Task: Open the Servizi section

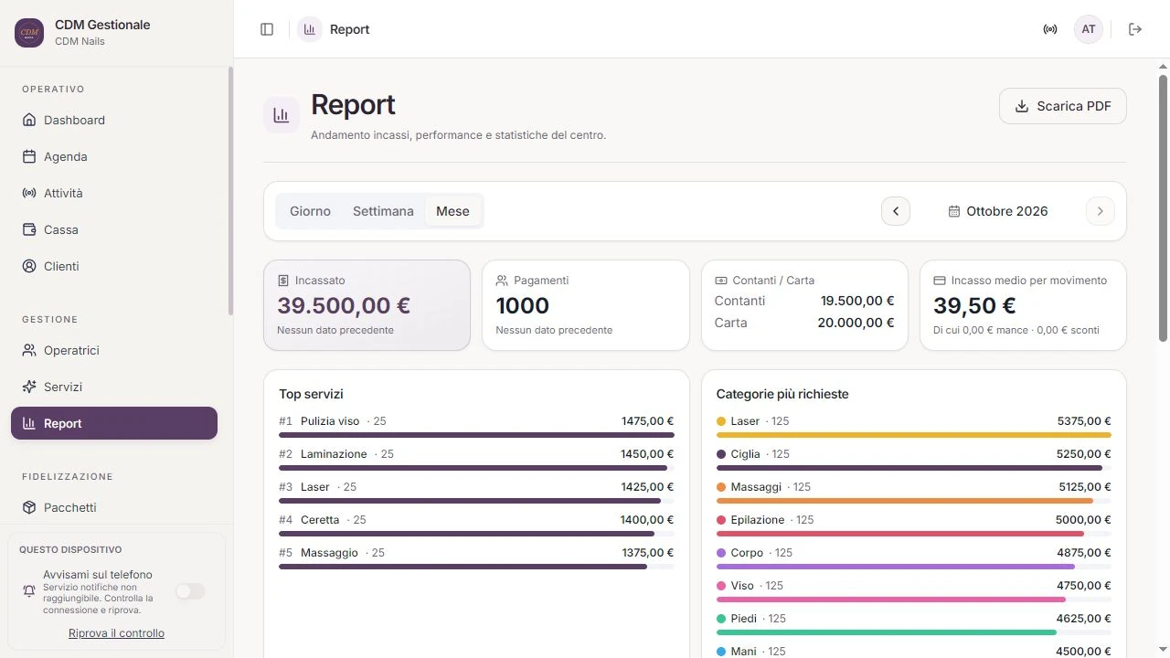Action: [x=114, y=387]
